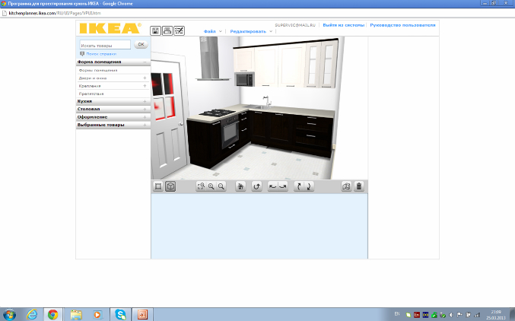This screenshot has width=515, height=321.
Task: Click the delete trash can icon
Action: (x=359, y=186)
